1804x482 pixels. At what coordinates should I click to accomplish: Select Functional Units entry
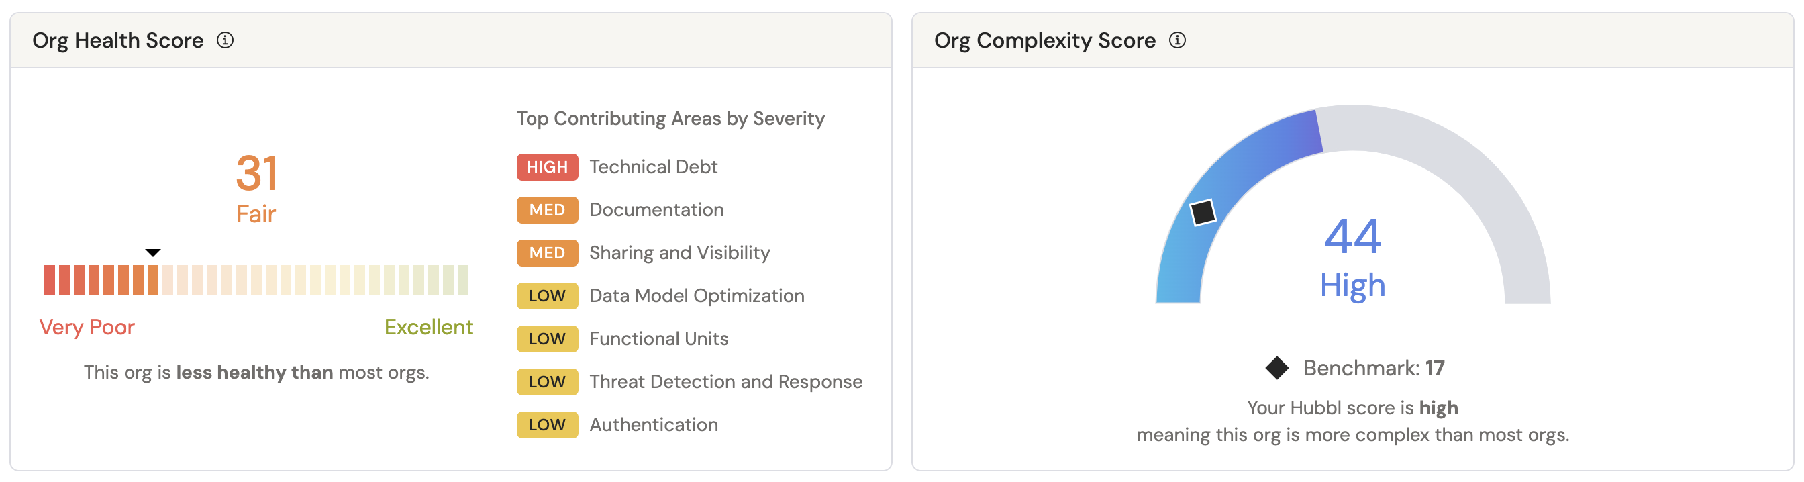click(x=658, y=339)
